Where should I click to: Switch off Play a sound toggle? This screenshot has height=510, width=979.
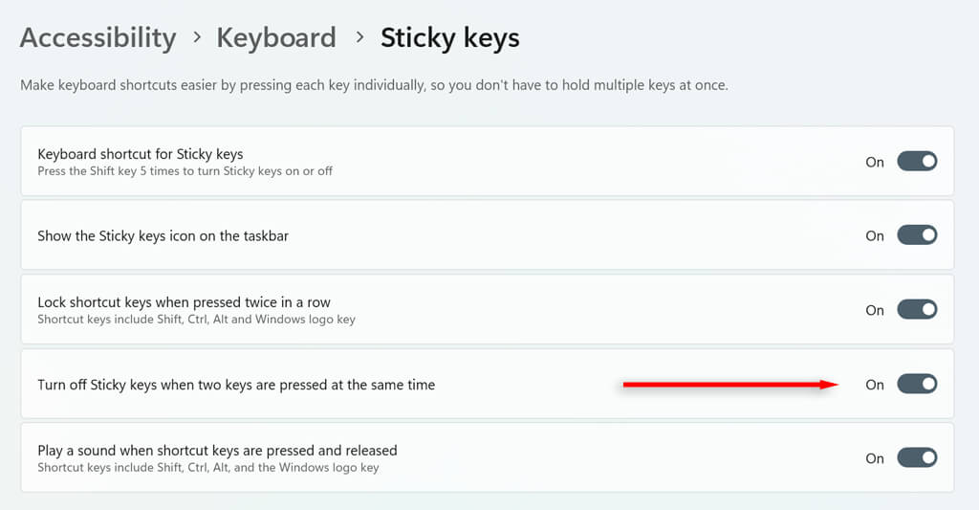coord(917,458)
